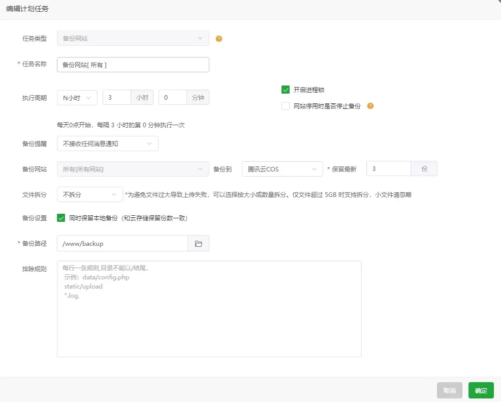Enable 网站停用时是否停止备份 checkbox
Viewport: 501px width, 402px height.
point(286,106)
